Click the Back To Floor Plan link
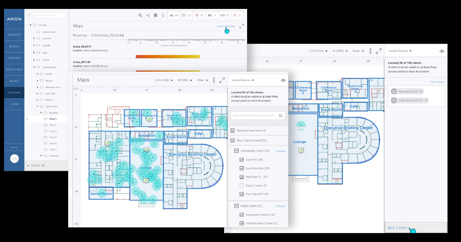Screen dimensions: 461x242 point(226,26)
